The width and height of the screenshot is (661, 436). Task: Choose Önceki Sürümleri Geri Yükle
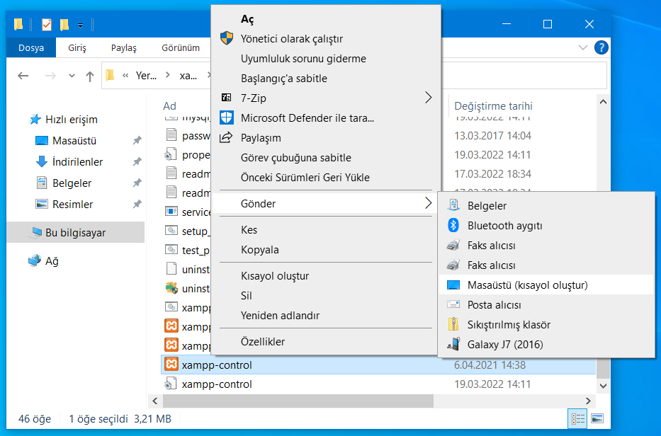[x=326, y=178]
